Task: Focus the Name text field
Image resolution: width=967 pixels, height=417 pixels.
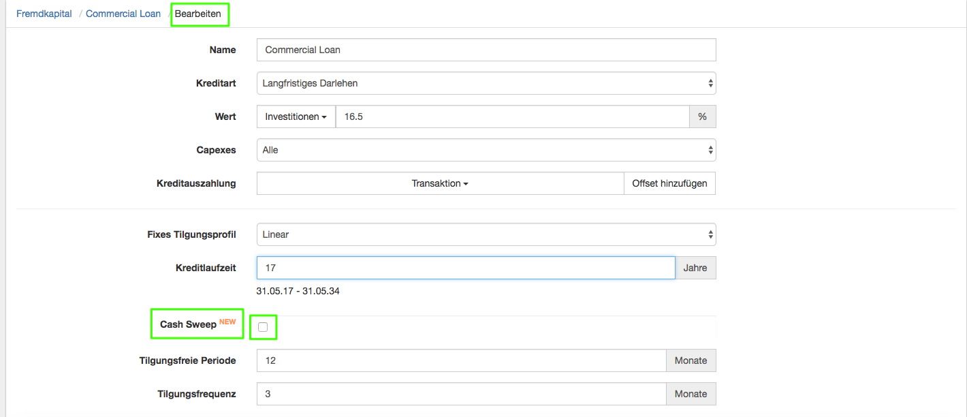Action: 486,50
